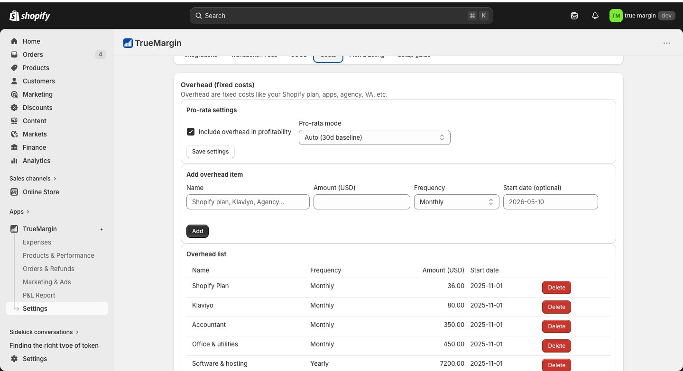The width and height of the screenshot is (683, 371).
Task: Click the Products tag icon in sidebar
Action: coord(14,68)
